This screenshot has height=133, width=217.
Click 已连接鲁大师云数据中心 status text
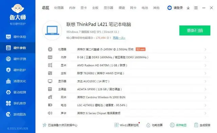pyautogui.click(x=62, y=125)
